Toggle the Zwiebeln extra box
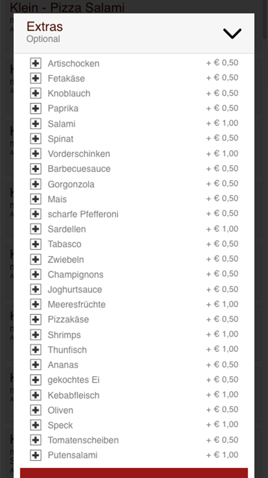This screenshot has width=268, height=478. pyautogui.click(x=36, y=259)
